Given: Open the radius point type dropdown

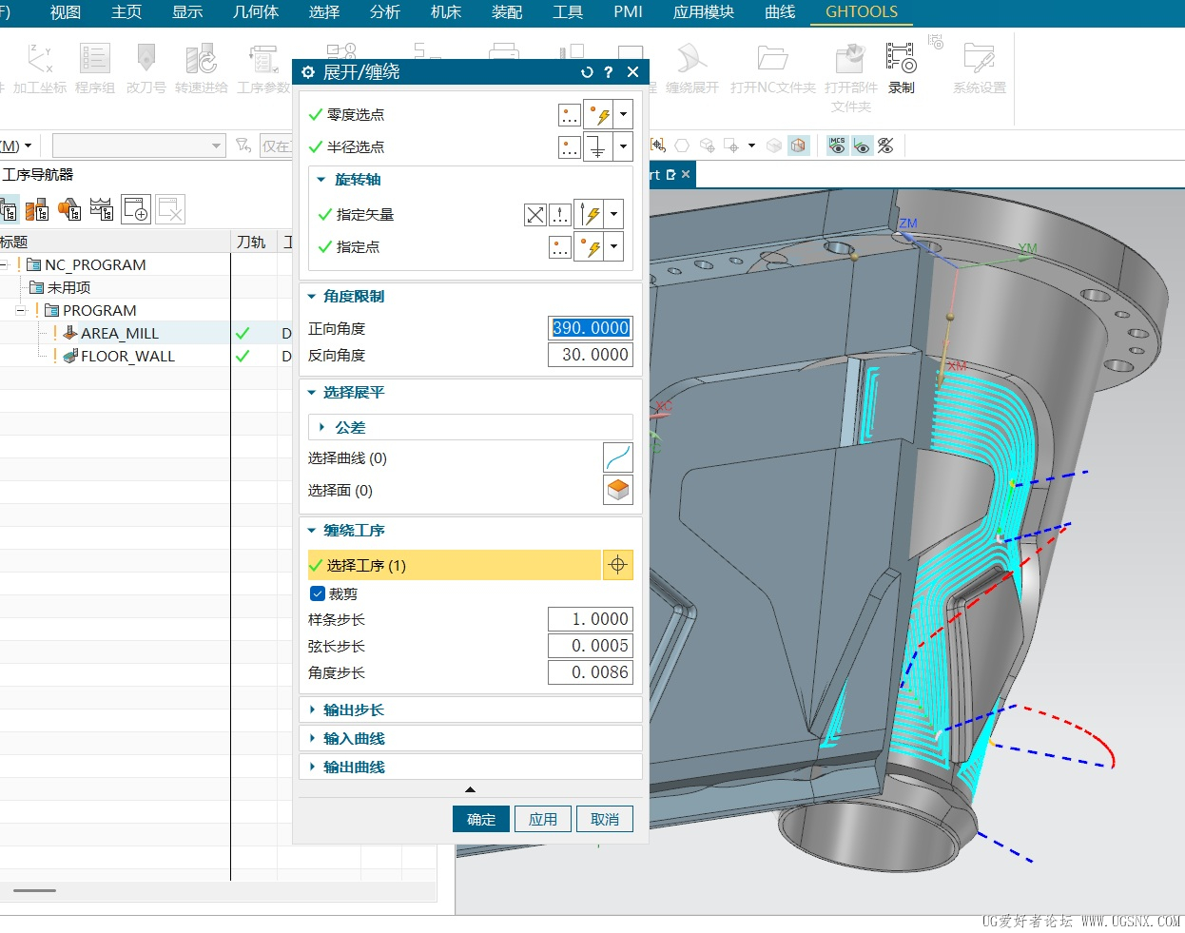Looking at the screenshot, I should pos(624,146).
